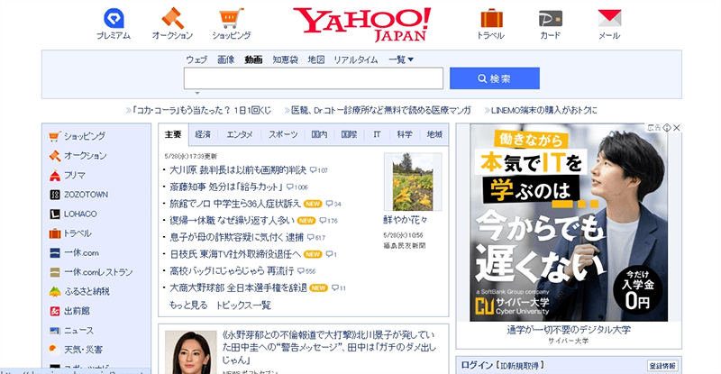721x374 pixels.
Task: Open the カード icon in the header
Action: point(551,18)
